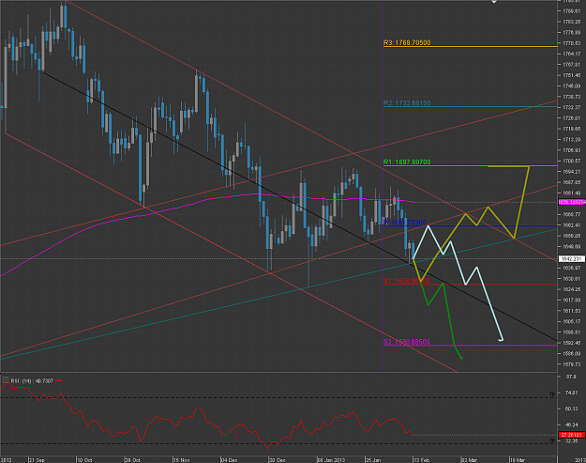Select the R3: 1768.70500 pivot label
This screenshot has height=463, width=586.
407,42
